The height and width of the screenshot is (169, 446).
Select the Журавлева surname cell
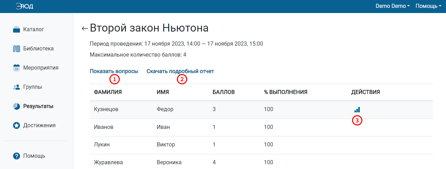[x=108, y=162]
